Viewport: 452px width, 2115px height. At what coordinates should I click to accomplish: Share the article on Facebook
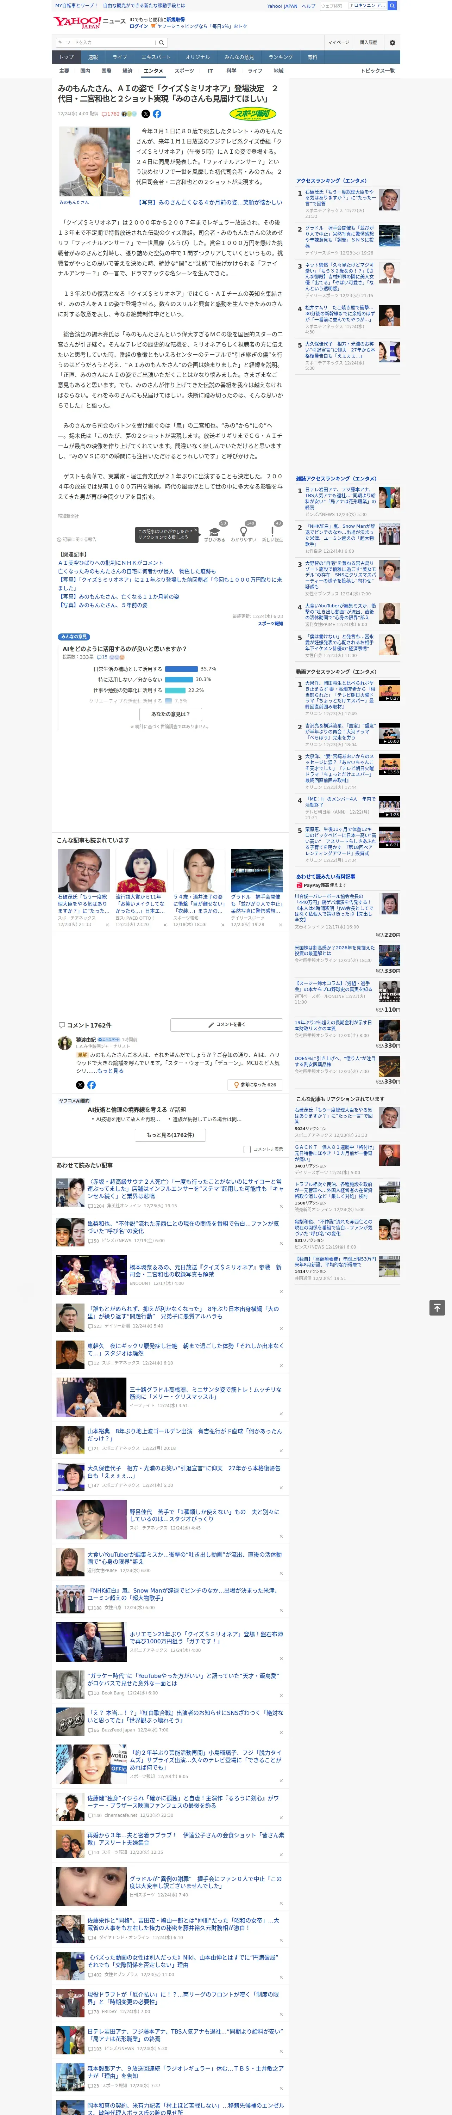tap(157, 114)
